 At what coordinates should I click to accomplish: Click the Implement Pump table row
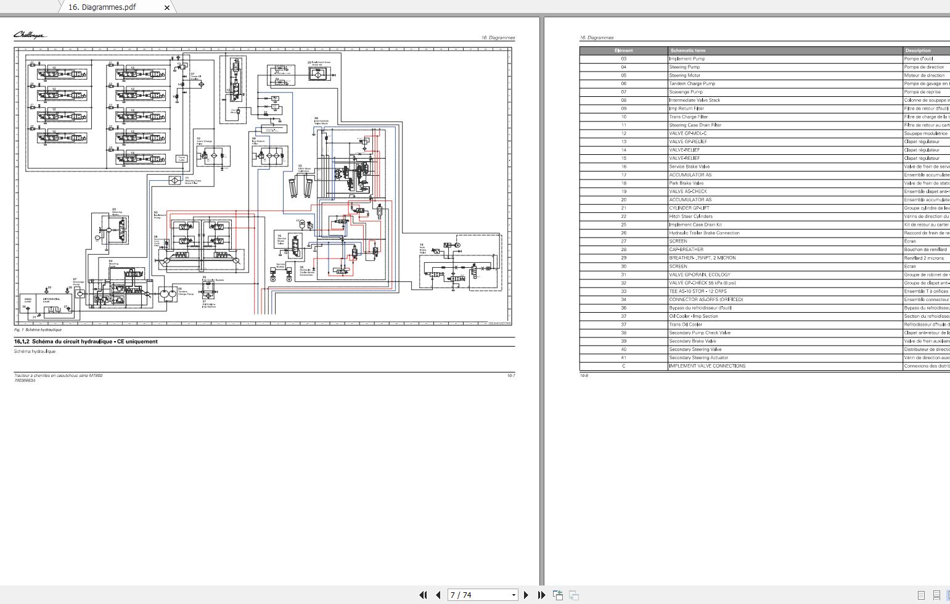[x=687, y=59]
